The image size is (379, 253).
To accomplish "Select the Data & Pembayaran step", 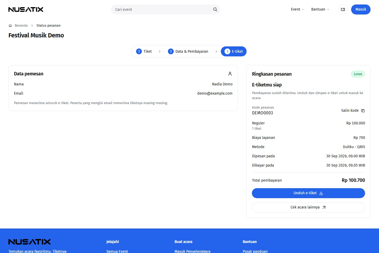I will (x=188, y=51).
